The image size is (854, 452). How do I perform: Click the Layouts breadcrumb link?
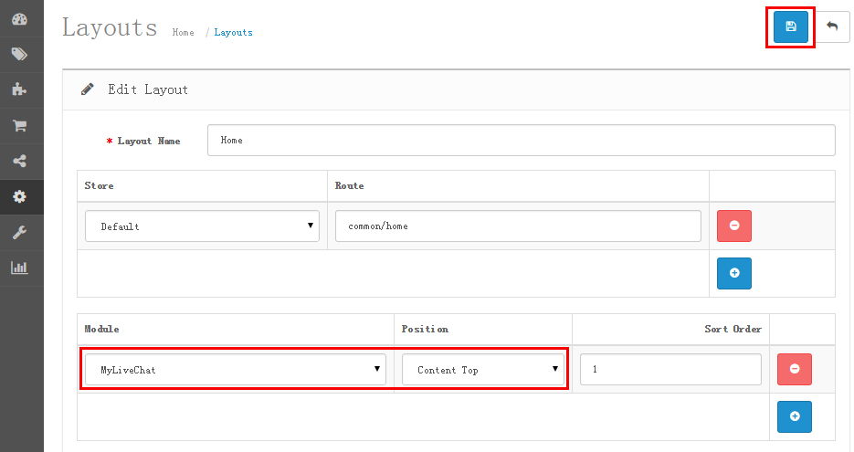click(x=234, y=33)
